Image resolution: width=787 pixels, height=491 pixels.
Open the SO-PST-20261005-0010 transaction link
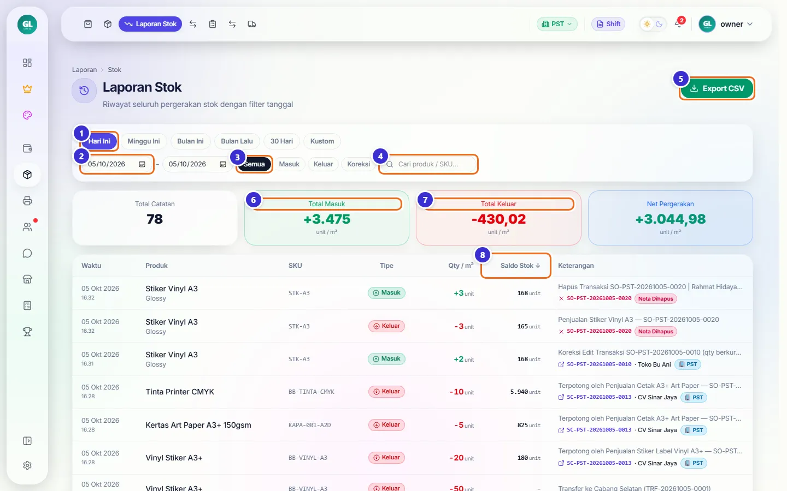click(x=598, y=364)
